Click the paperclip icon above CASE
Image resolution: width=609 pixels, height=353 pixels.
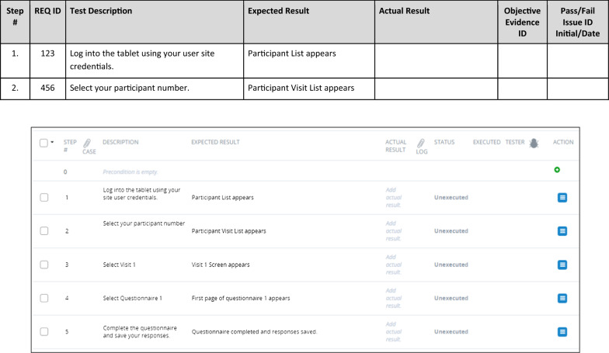(x=87, y=144)
